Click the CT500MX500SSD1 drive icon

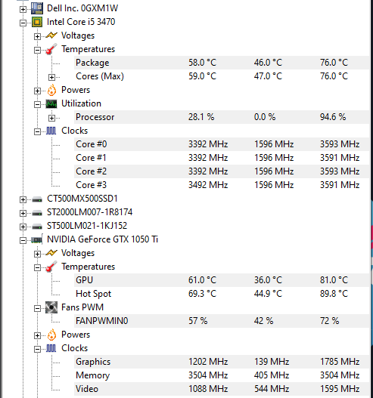click(x=37, y=199)
